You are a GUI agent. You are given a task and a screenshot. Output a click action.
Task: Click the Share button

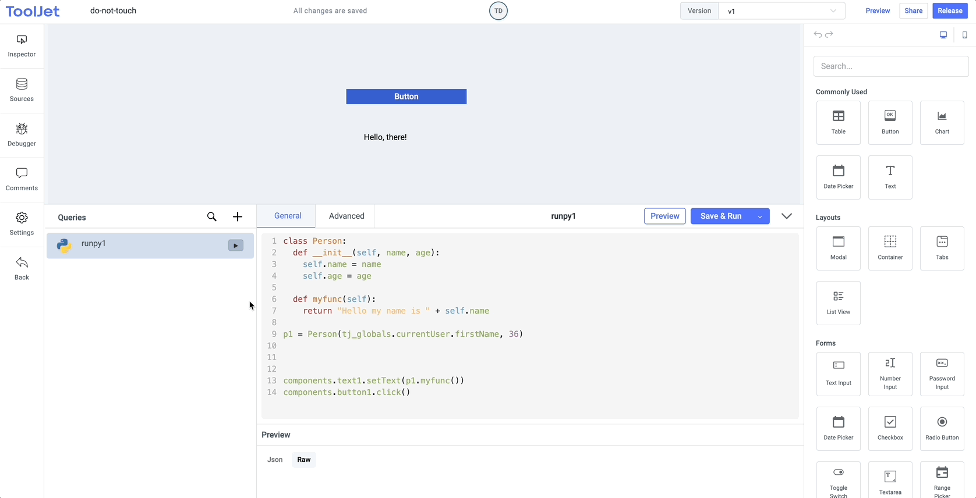[913, 11]
